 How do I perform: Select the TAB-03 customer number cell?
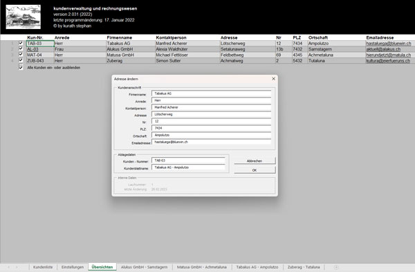40,44
